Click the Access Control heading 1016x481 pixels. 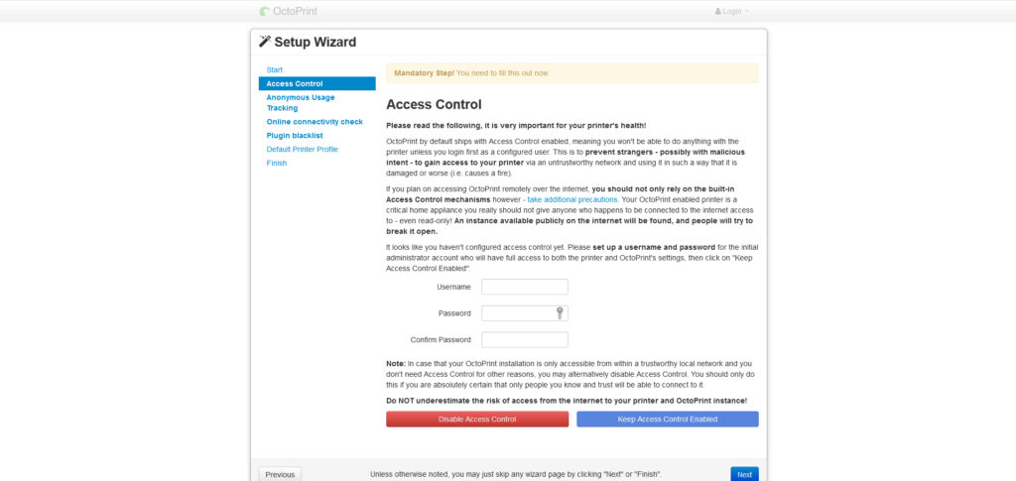click(434, 104)
